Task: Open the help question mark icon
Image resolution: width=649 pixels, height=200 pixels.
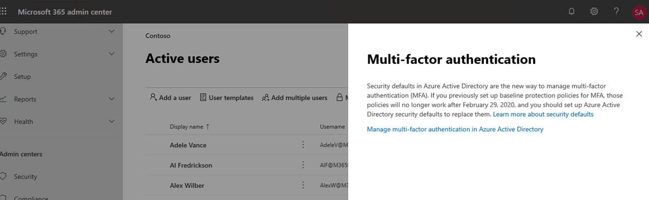Action: pyautogui.click(x=616, y=11)
